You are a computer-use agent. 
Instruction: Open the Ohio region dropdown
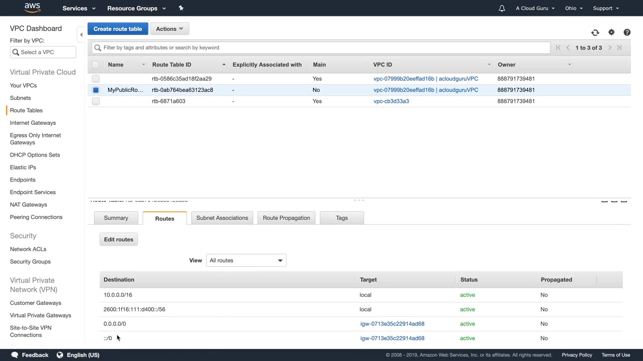[x=573, y=9]
